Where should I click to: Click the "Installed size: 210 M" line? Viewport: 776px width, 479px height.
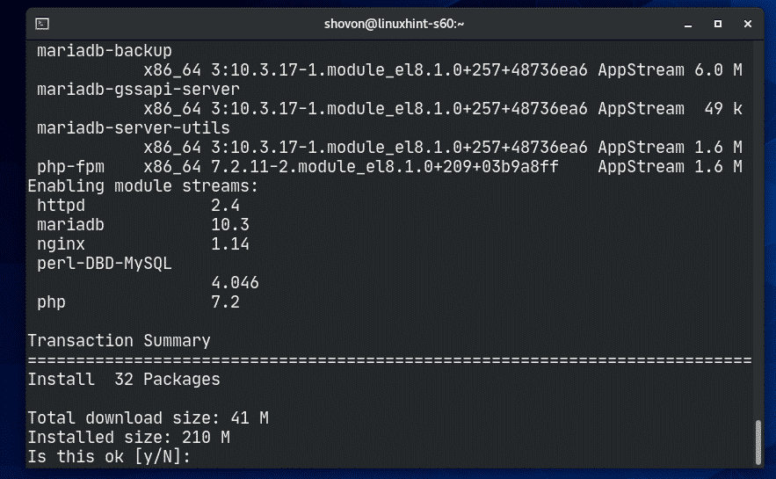(x=129, y=437)
